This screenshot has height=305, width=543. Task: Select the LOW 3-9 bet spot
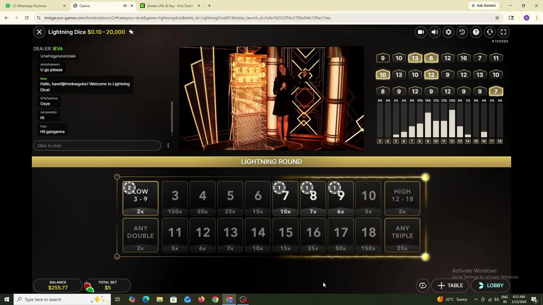[140, 198]
